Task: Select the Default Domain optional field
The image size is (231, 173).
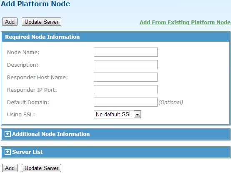Action: tap(126, 102)
